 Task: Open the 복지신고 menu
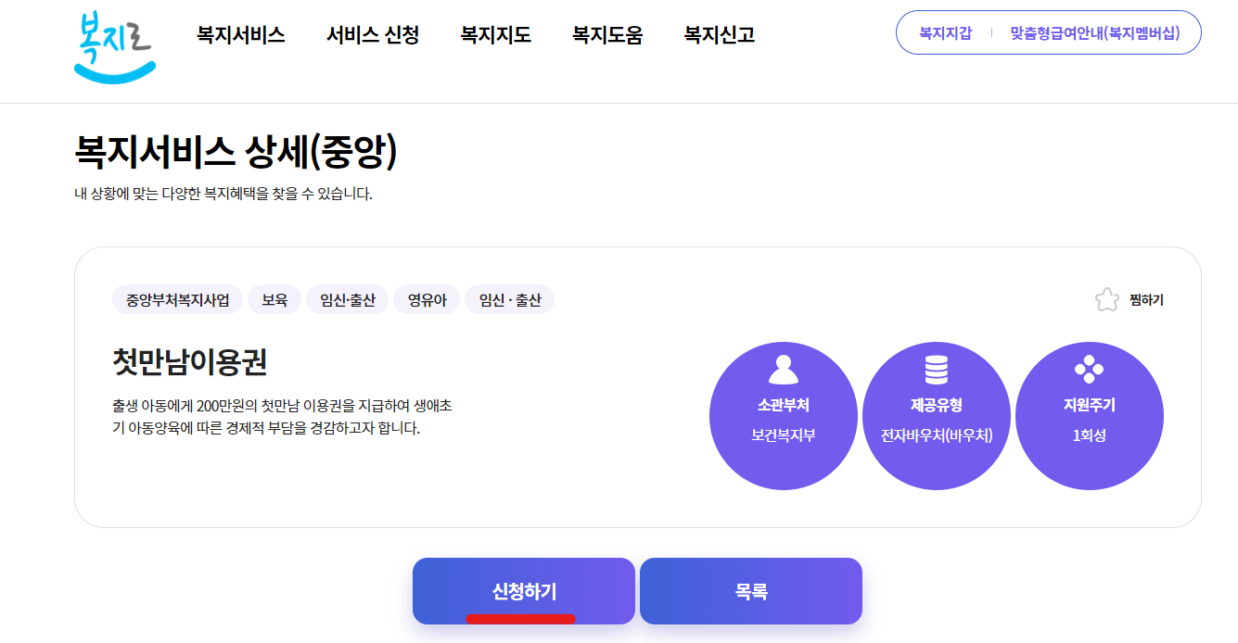(x=719, y=34)
